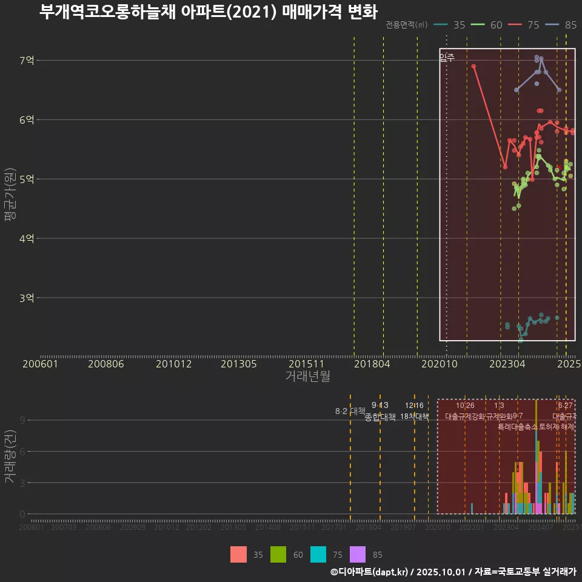Click the olive green 60 legend swatch

tap(278, 554)
